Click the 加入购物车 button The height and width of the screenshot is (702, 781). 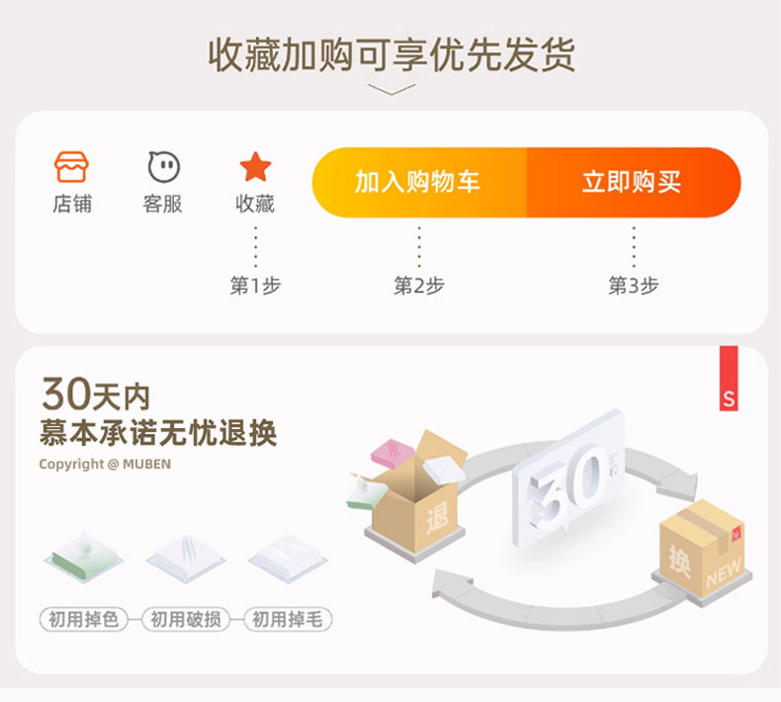click(419, 182)
